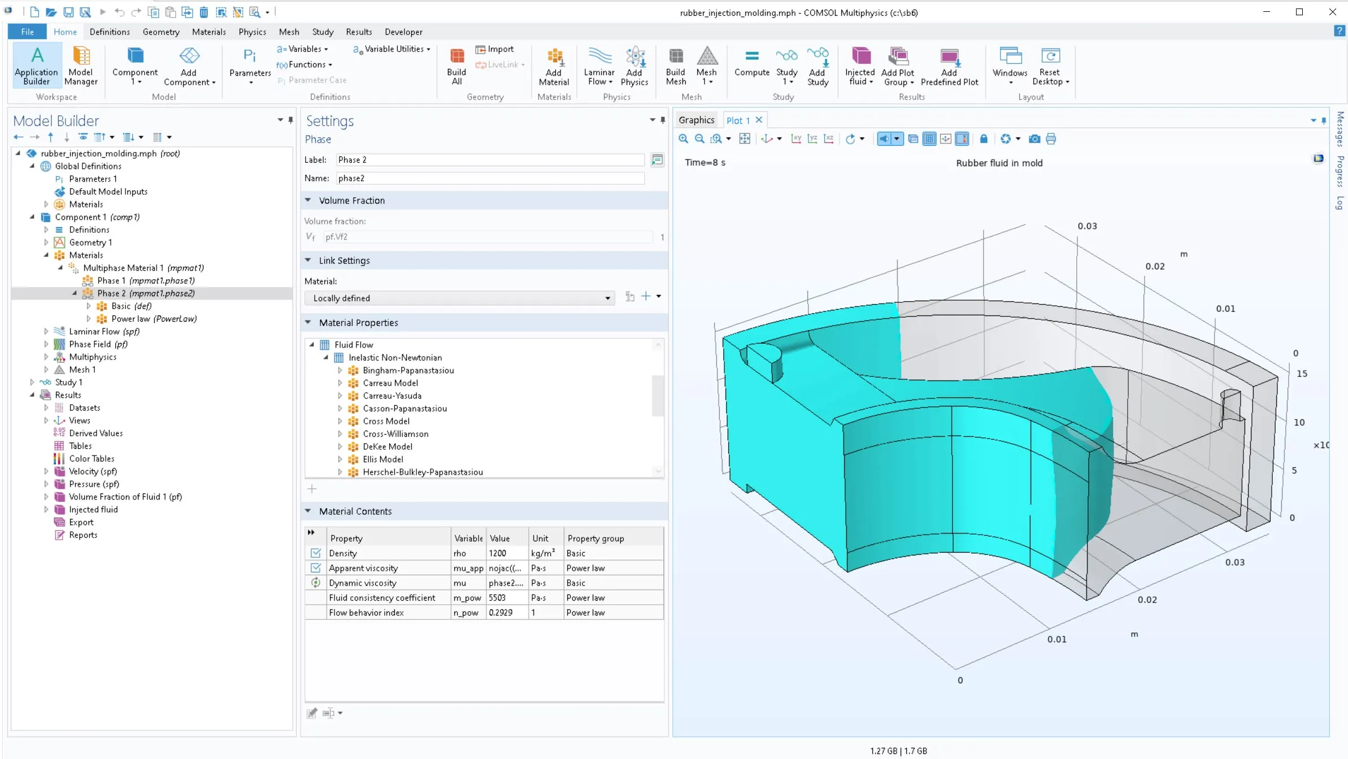Expand the Laminar Flow (spf) node
Image resolution: width=1348 pixels, height=759 pixels.
click(x=46, y=332)
